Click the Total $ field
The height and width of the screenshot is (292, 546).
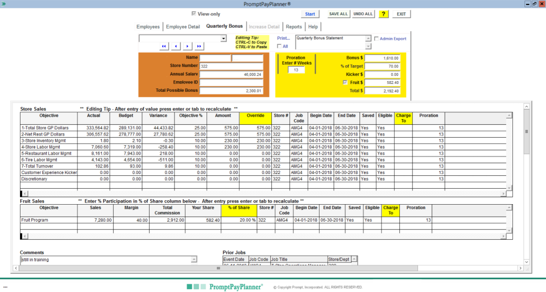[382, 91]
